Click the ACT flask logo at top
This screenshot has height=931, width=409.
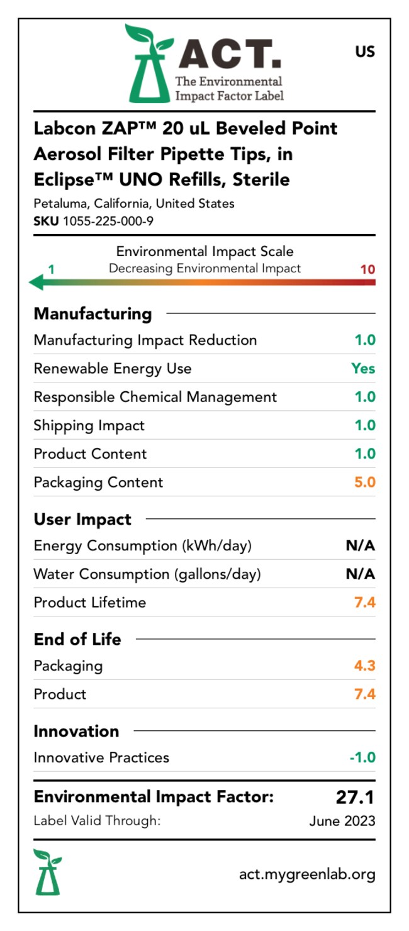click(148, 64)
